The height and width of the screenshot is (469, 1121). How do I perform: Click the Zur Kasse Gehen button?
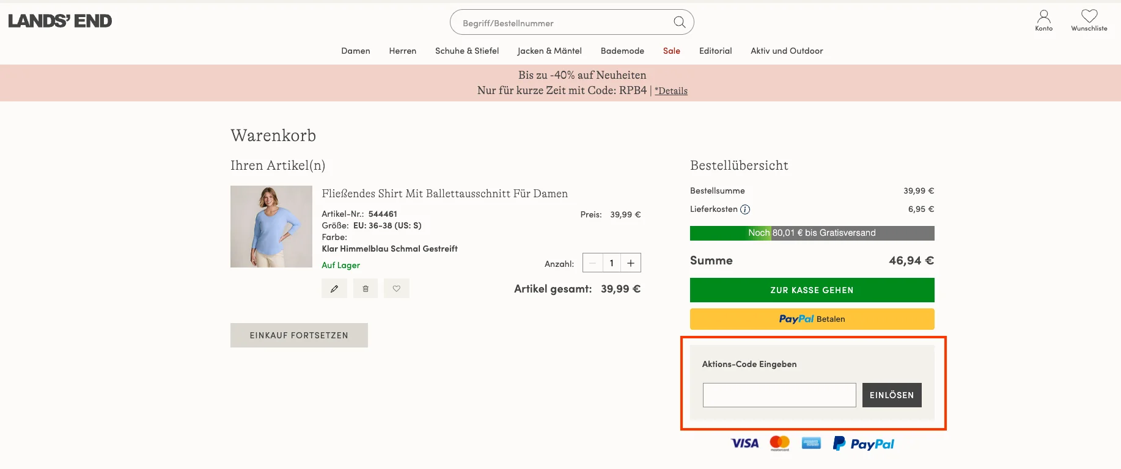812,290
